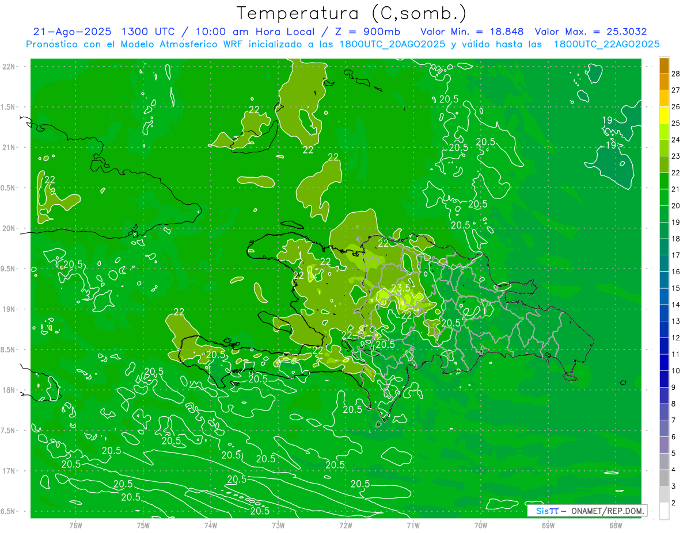
Task: Click the '70W' longitude axis label
Action: (480, 526)
